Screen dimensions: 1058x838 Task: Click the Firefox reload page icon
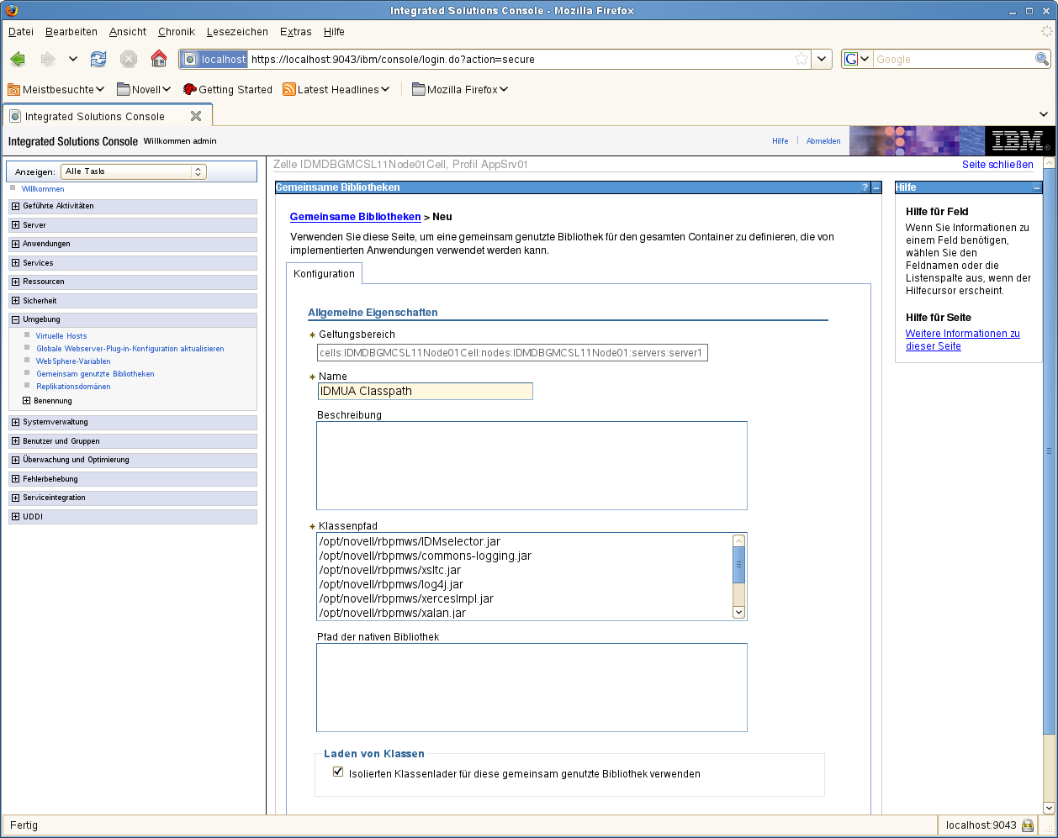[98, 59]
